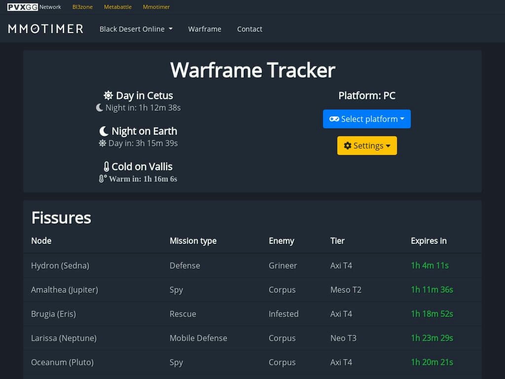
Task: Click the sun icon beside Day in Cetus
Action: 108,95
